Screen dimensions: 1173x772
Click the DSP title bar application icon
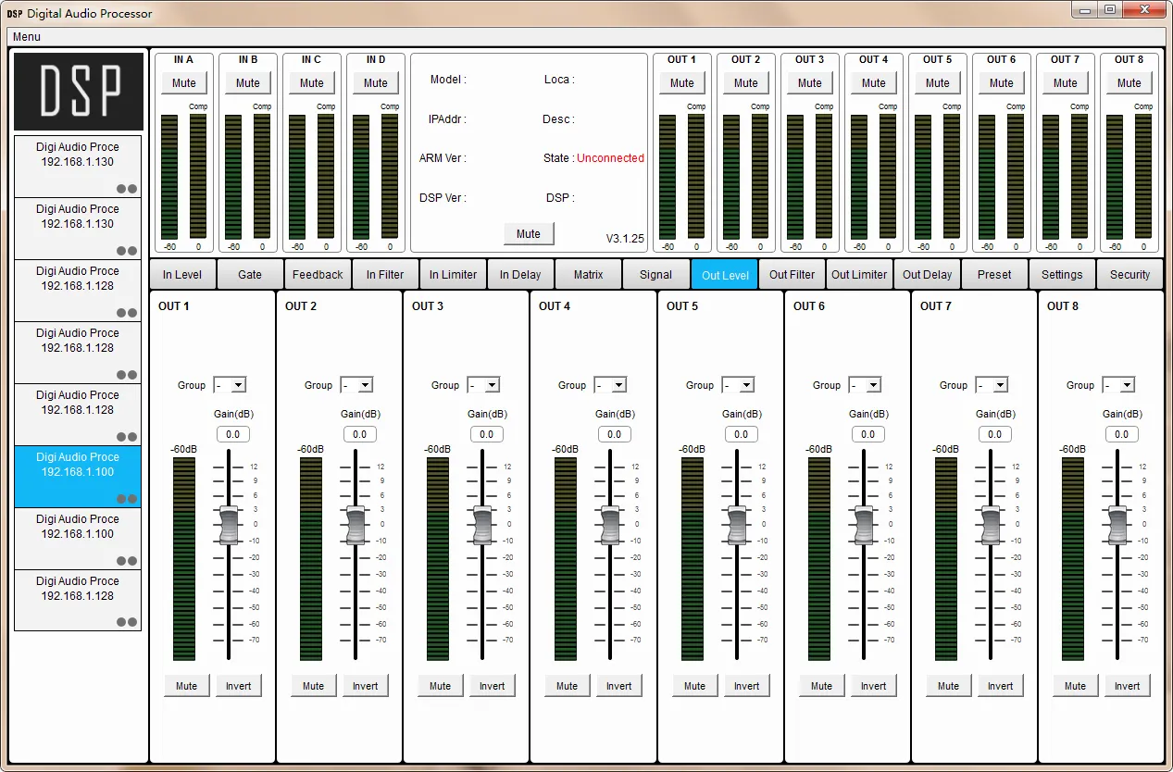tap(14, 14)
